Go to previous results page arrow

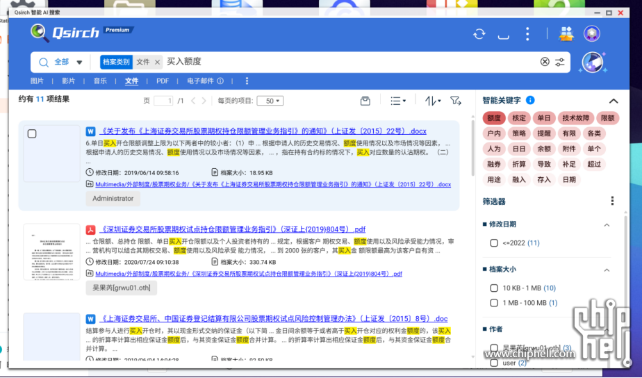193,101
